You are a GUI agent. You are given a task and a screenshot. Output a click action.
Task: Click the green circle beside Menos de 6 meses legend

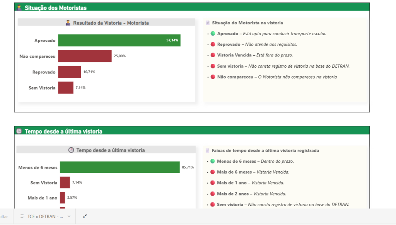coord(213,161)
